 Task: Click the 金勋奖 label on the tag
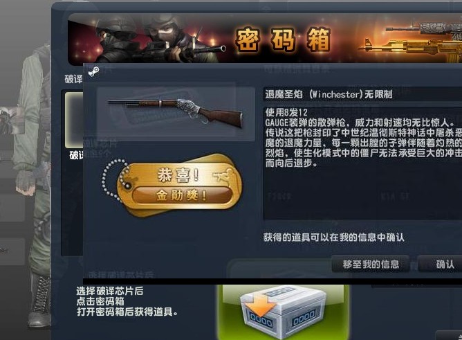coord(181,195)
